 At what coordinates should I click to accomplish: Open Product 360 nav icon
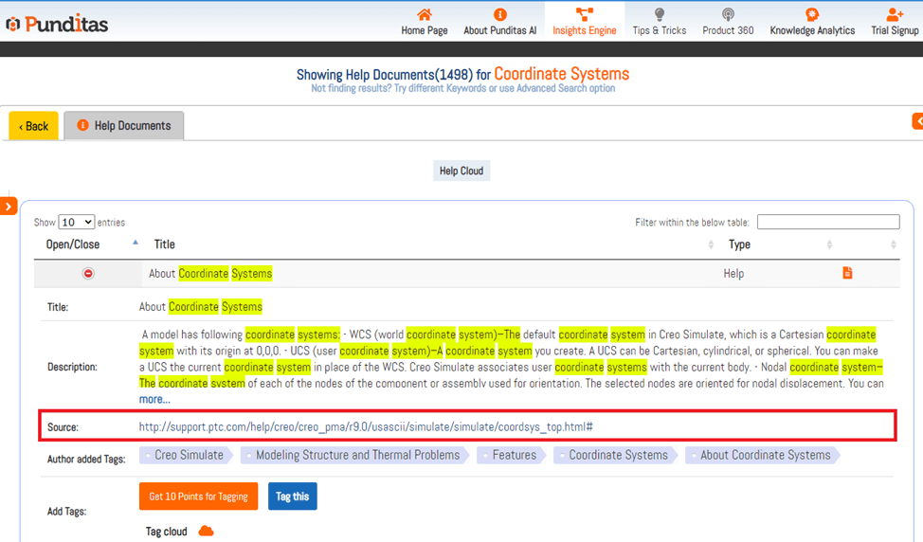coord(728,14)
